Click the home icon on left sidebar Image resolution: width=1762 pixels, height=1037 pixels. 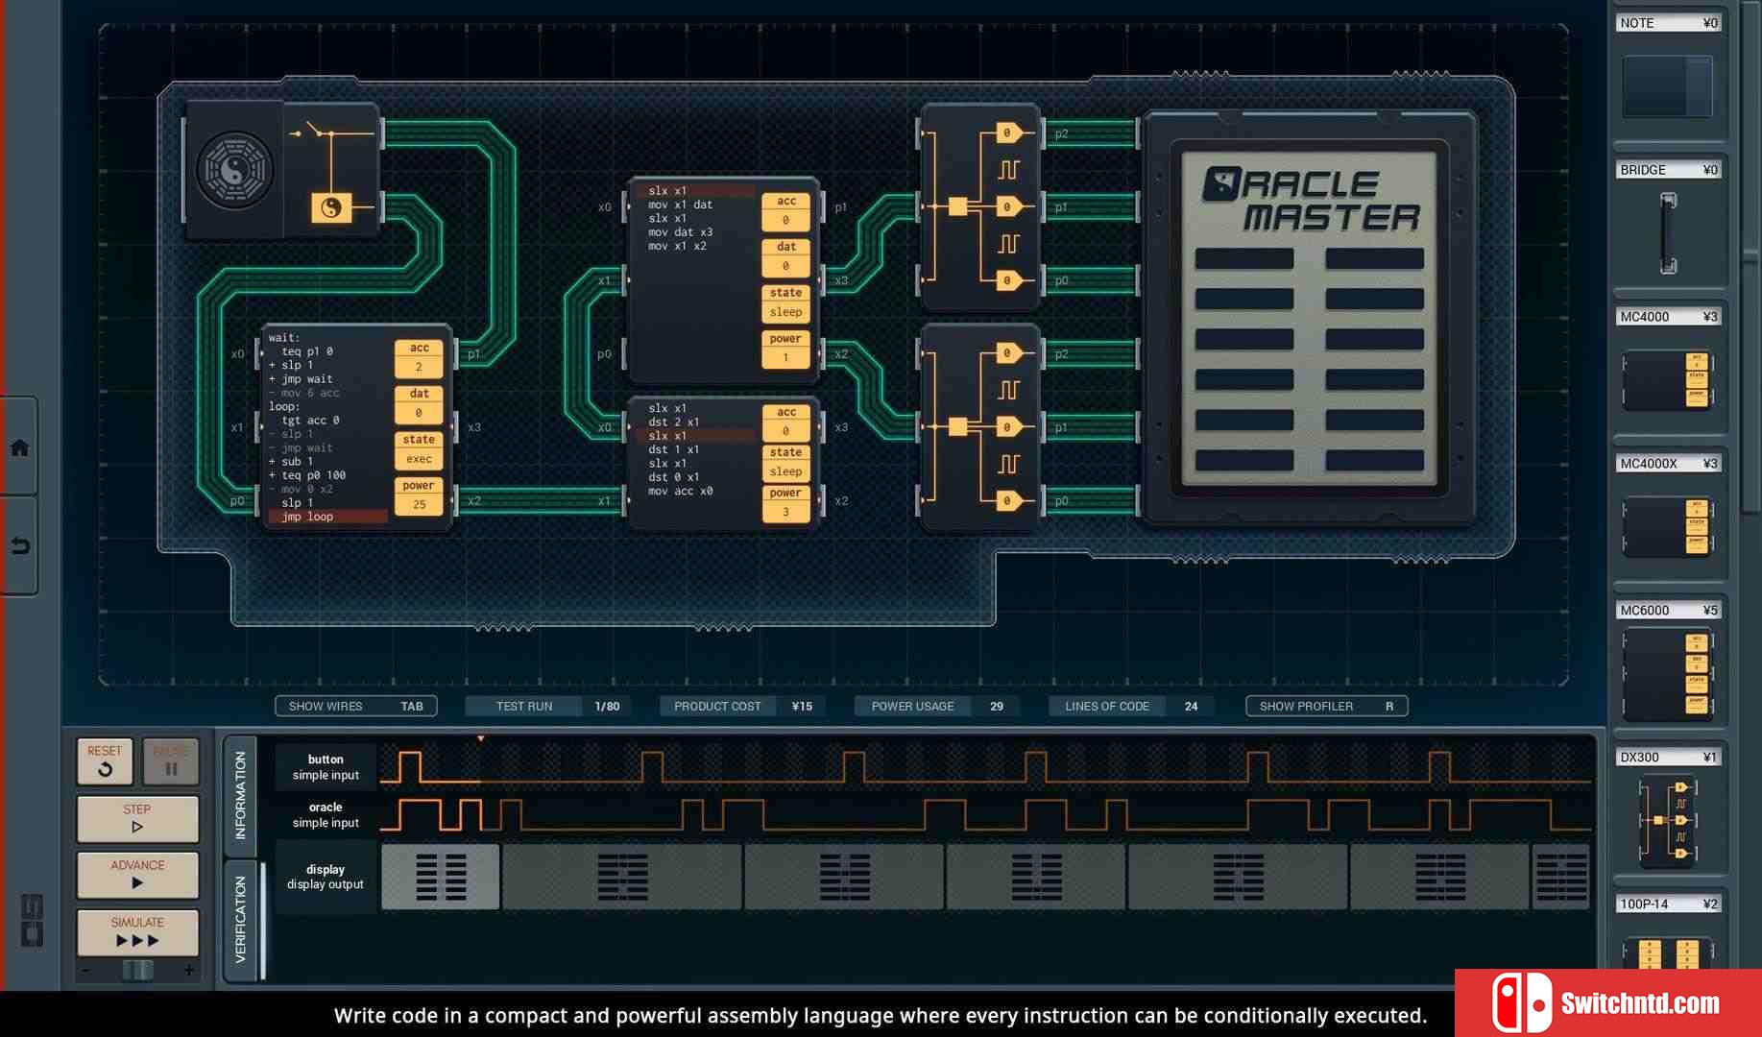tap(19, 447)
